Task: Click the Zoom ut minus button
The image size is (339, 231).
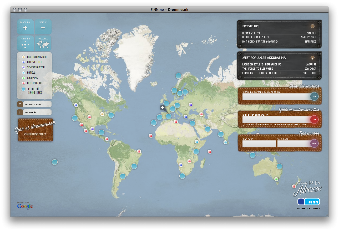Action: [43, 27]
